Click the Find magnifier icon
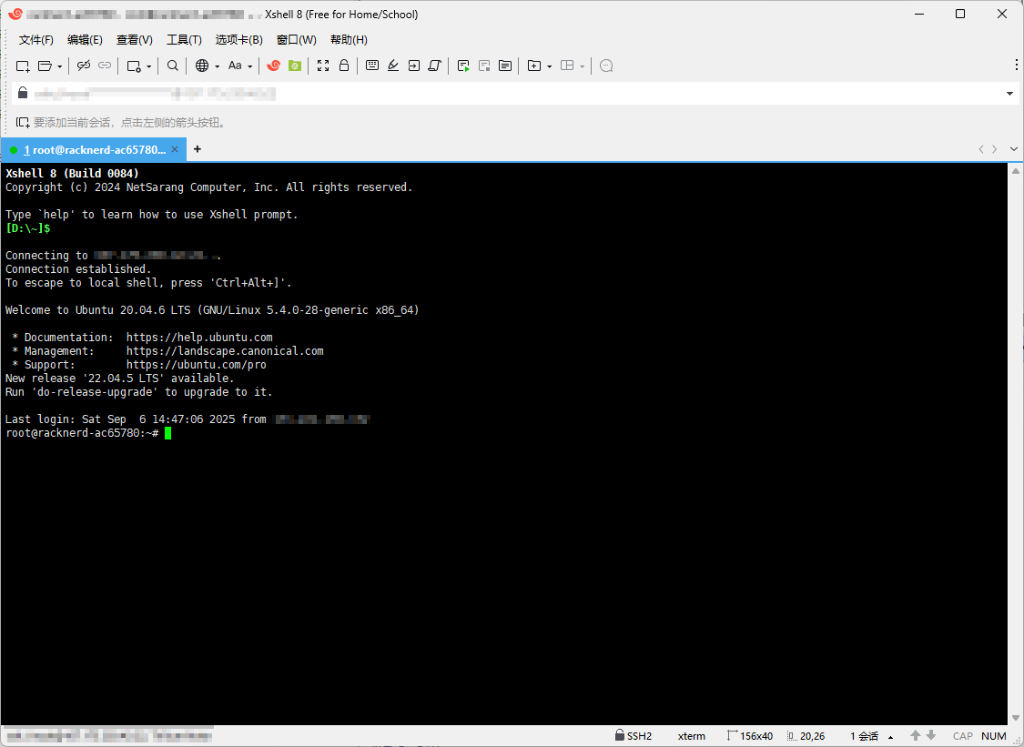1024x747 pixels. tap(173, 66)
